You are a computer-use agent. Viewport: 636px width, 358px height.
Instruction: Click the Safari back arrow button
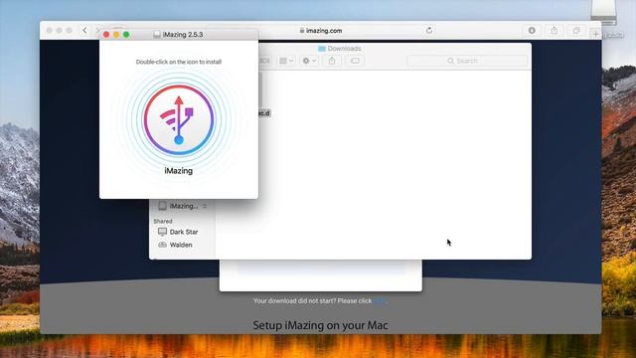click(x=84, y=31)
